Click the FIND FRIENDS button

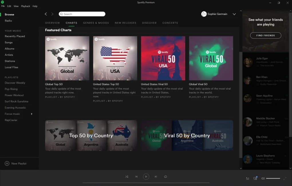tap(265, 35)
